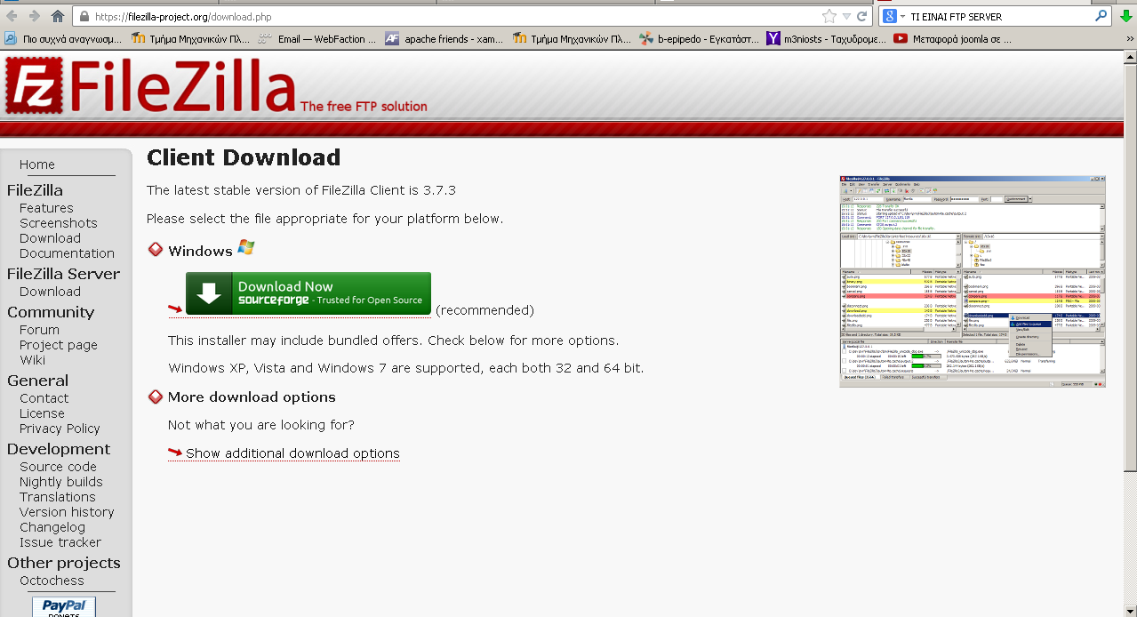Viewport: 1137px width, 617px height.
Task: Open the URL history dropdown arrow
Action: (x=847, y=16)
